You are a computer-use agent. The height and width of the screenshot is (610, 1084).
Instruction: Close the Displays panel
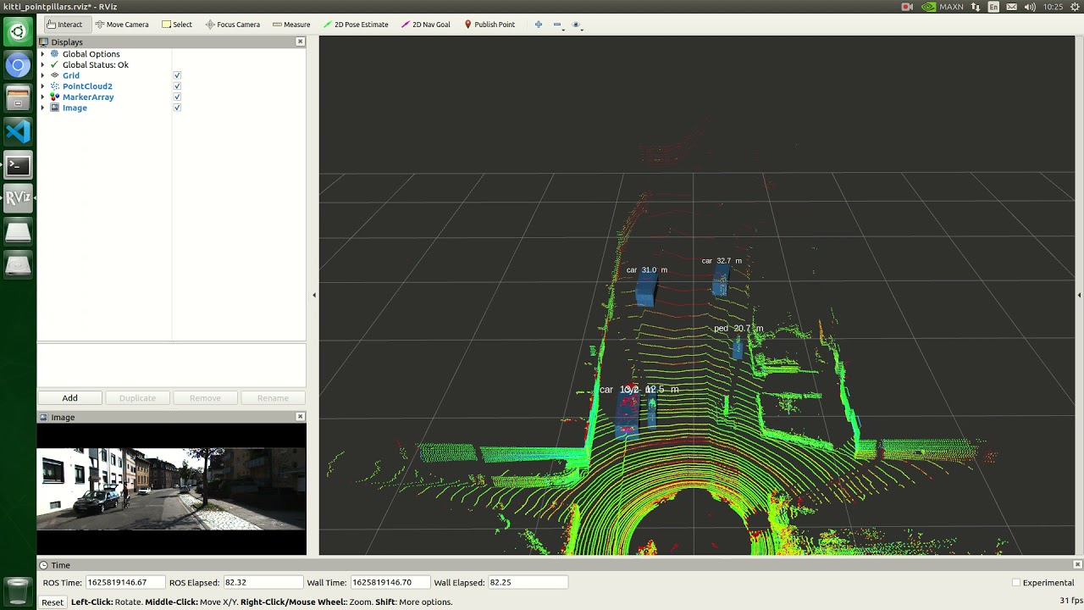point(300,42)
